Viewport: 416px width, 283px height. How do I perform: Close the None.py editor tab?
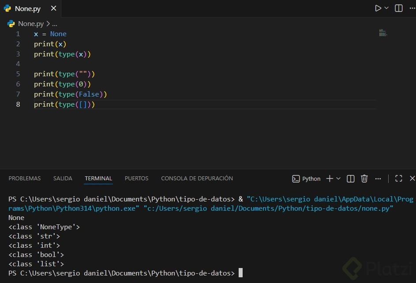[53, 8]
